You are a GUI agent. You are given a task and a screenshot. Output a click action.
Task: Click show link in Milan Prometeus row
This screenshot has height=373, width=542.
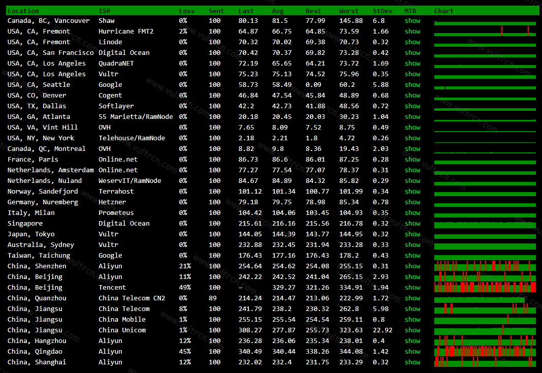click(x=412, y=213)
